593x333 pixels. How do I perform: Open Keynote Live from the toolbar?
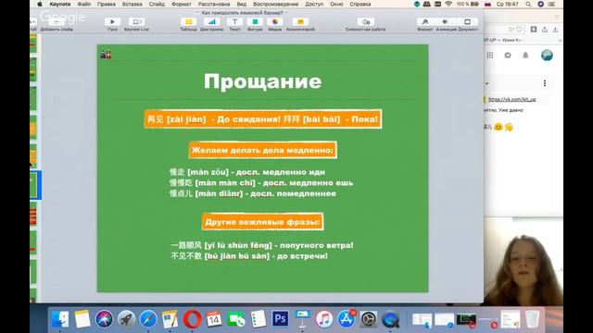click(136, 22)
